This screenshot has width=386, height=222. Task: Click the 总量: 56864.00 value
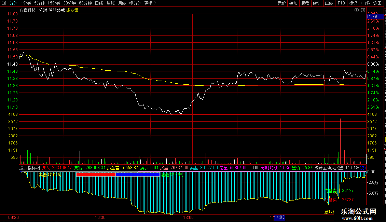pyautogui.click(x=234, y=168)
